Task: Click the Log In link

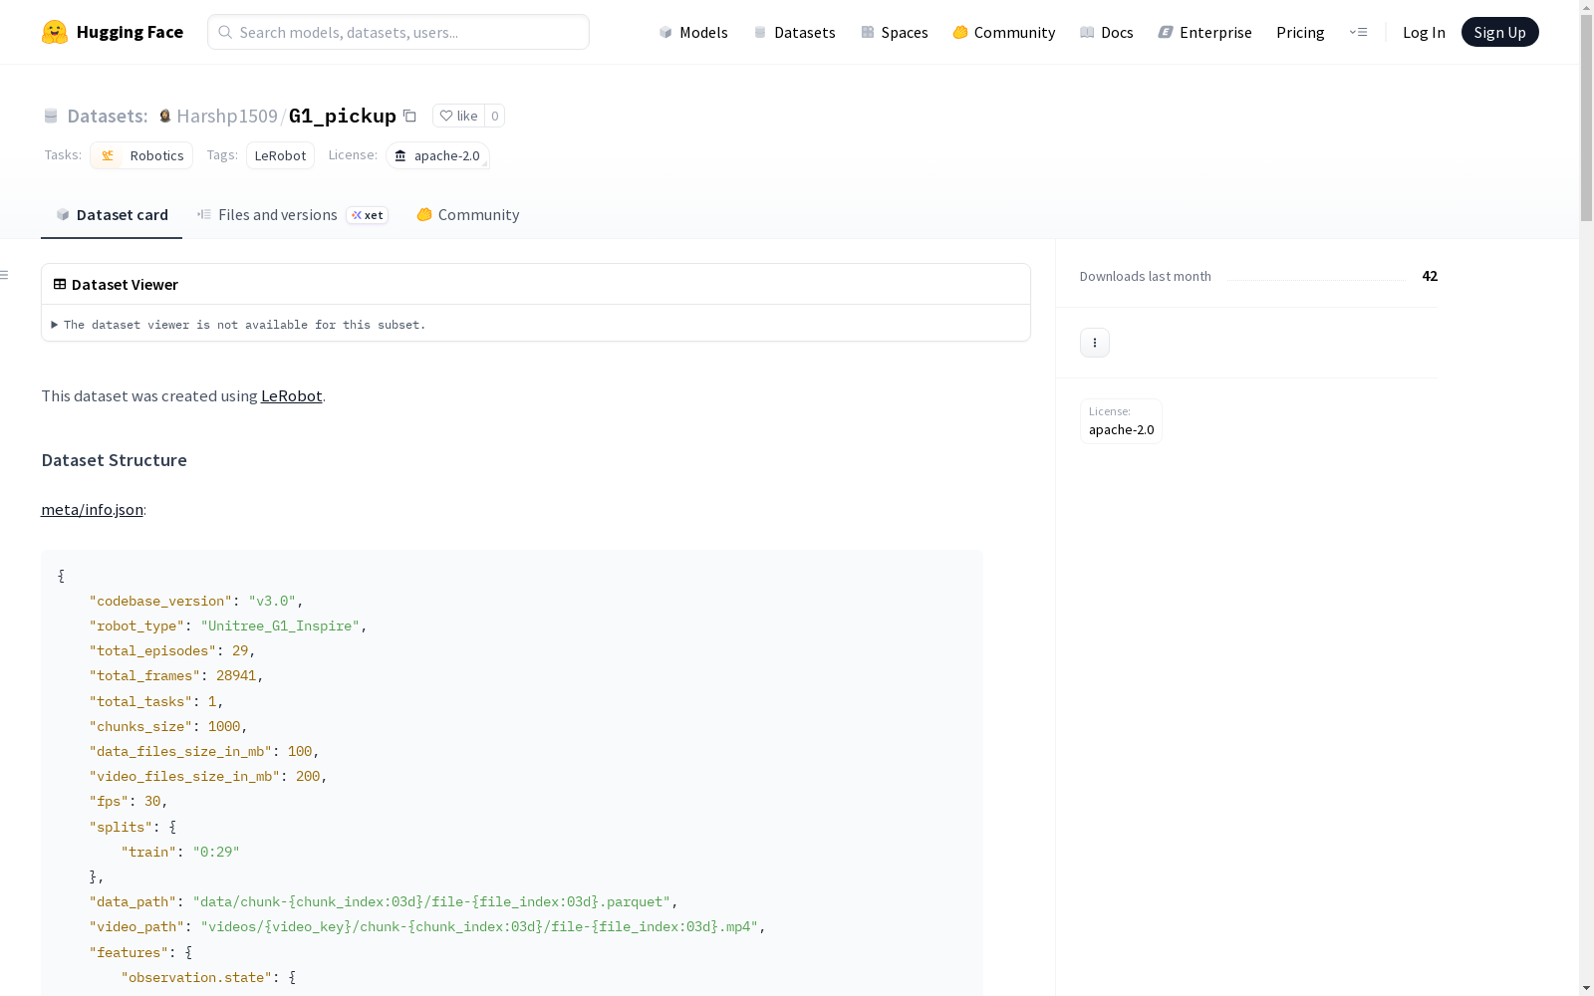Action: [1424, 32]
